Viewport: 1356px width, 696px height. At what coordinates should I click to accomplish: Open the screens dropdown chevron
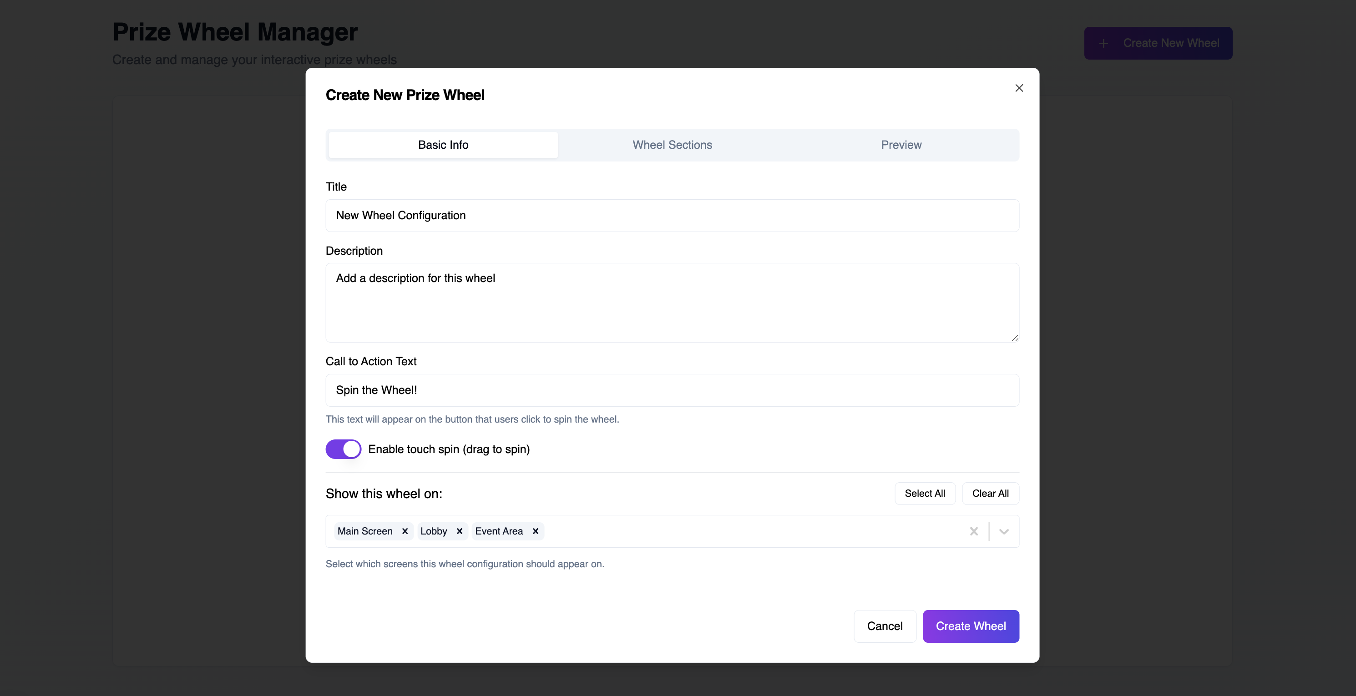click(1004, 531)
